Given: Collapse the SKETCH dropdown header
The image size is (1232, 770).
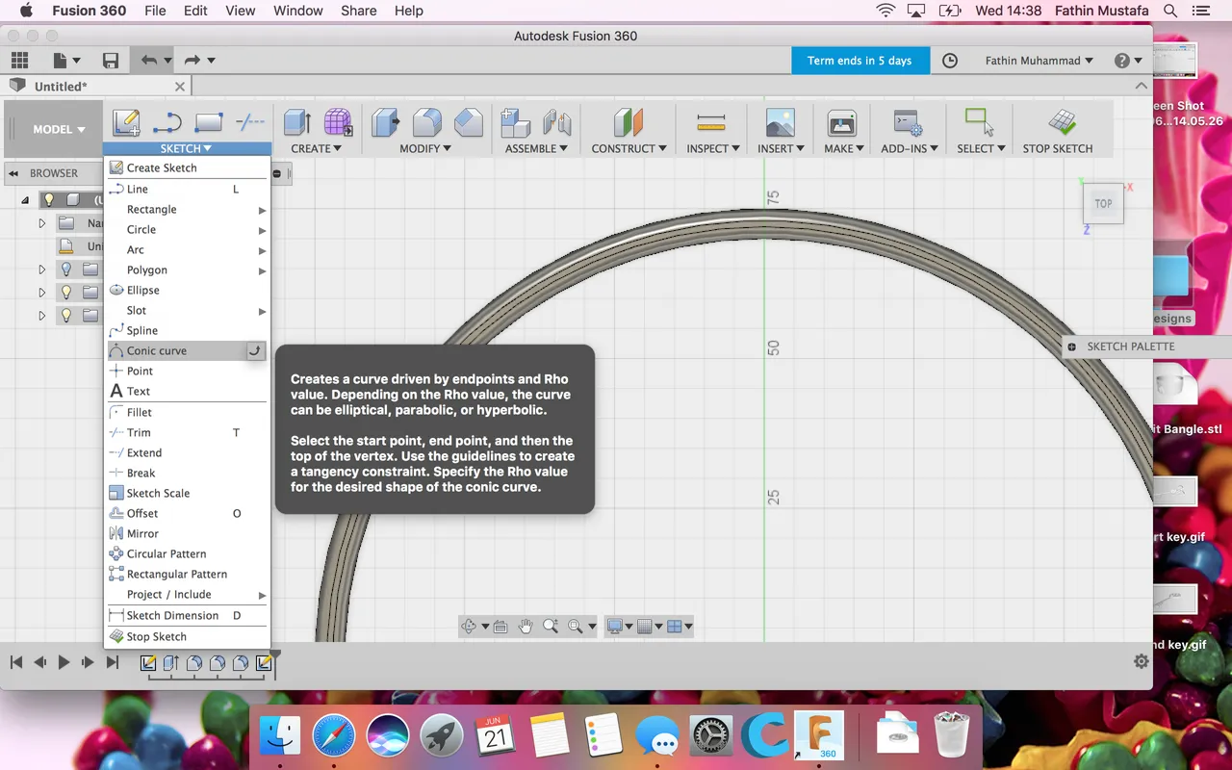Looking at the screenshot, I should pyautogui.click(x=187, y=148).
